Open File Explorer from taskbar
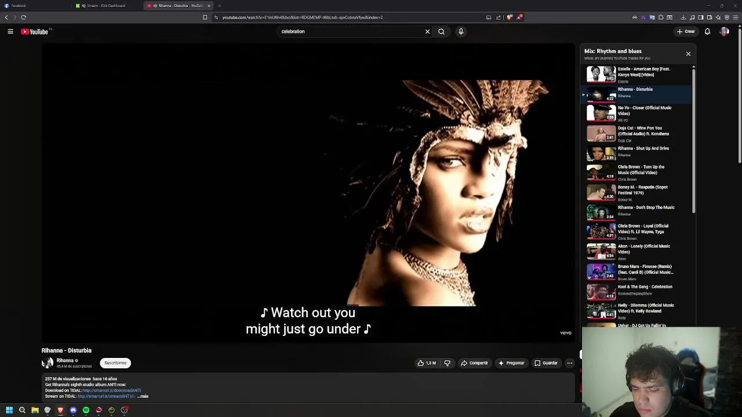 35,410
